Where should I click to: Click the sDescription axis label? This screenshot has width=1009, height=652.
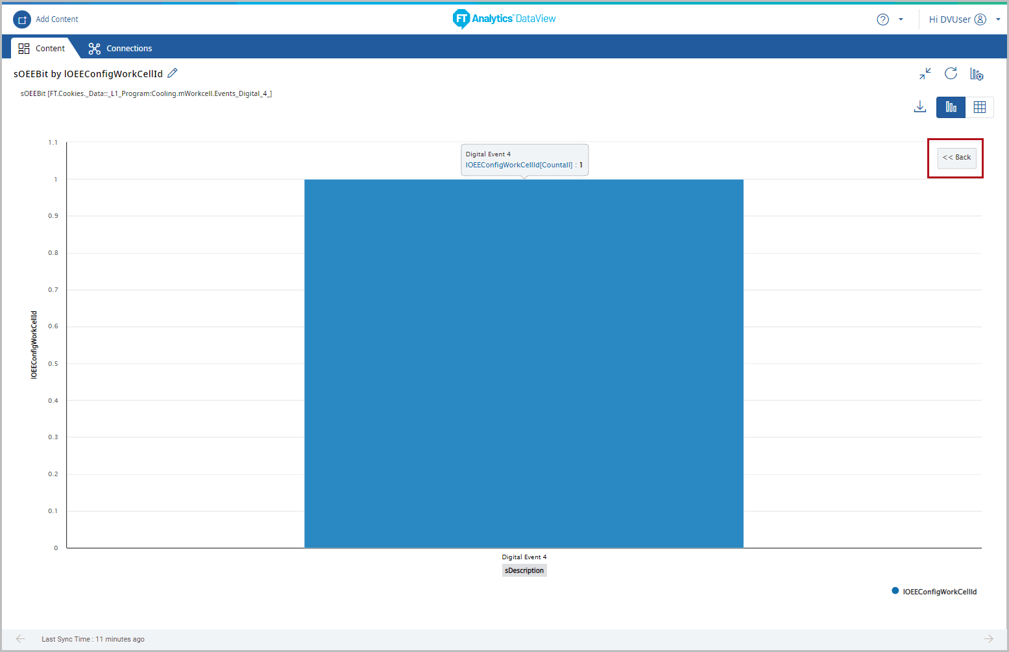click(524, 571)
